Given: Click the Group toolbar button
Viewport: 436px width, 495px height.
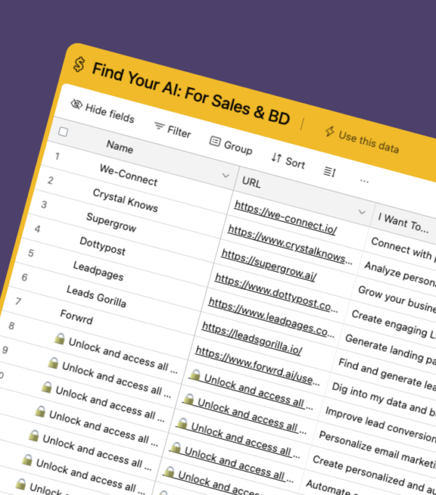Looking at the screenshot, I should click(231, 145).
